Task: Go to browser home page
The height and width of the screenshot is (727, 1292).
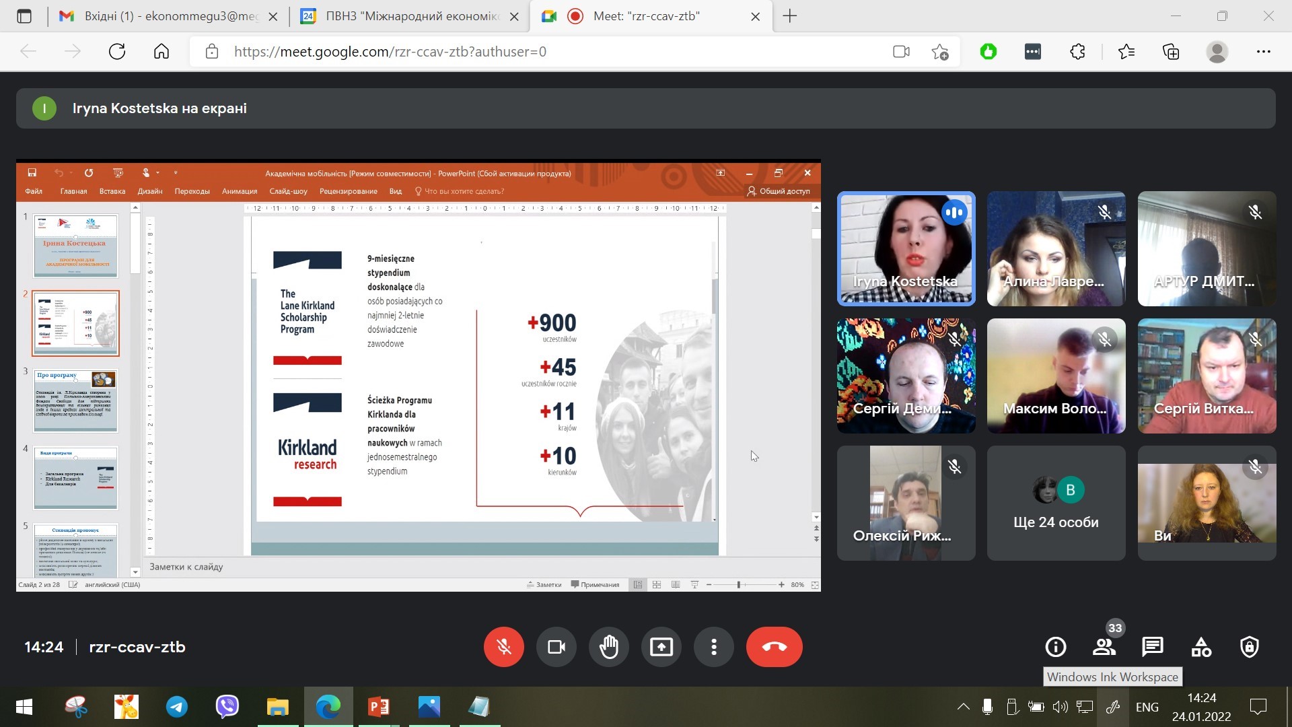Action: point(161,51)
